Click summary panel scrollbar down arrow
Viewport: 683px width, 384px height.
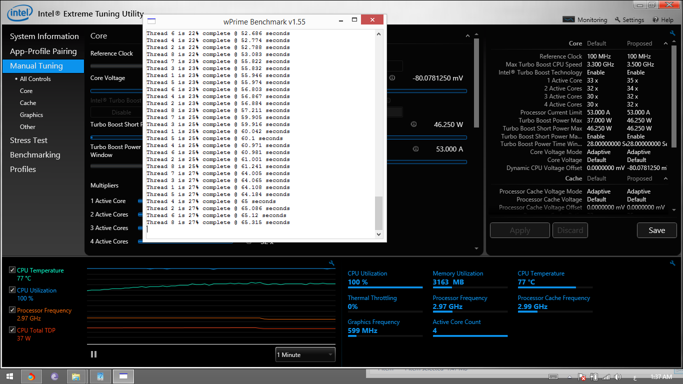point(674,210)
